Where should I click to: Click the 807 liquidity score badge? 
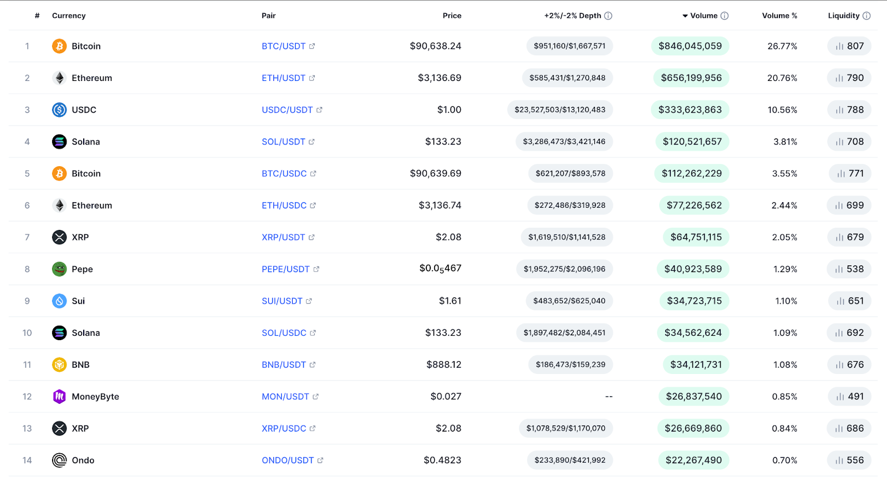click(849, 46)
